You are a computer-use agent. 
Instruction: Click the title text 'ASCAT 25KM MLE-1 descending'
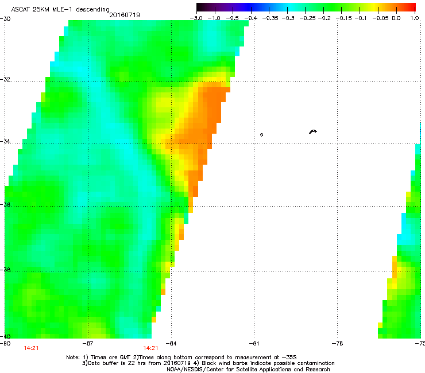point(60,9)
